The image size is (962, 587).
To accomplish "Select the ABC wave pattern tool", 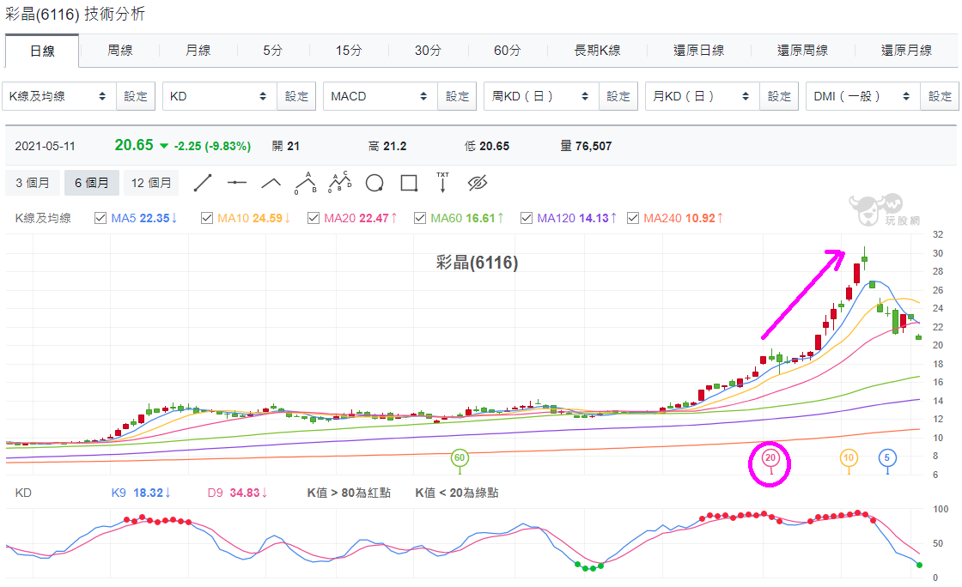I will [306, 183].
